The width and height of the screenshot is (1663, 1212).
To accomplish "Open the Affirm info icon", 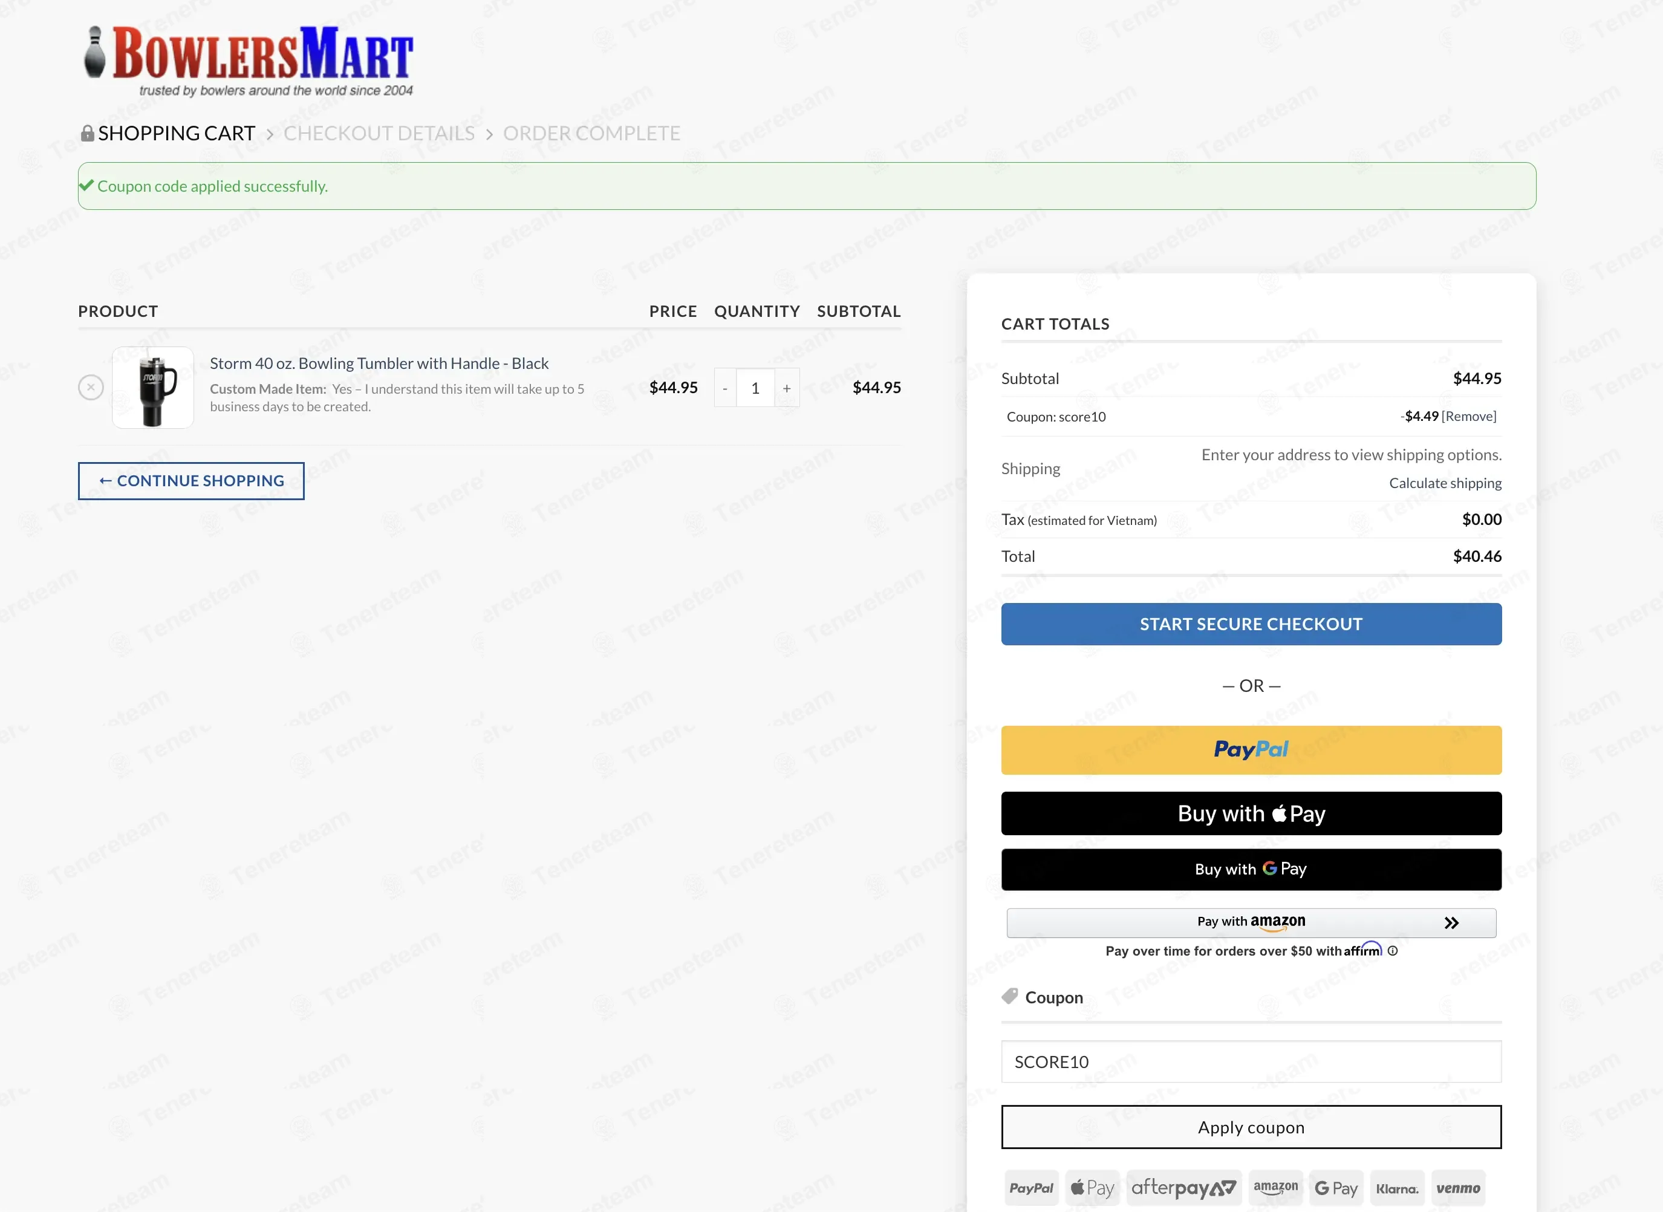I will coord(1392,951).
